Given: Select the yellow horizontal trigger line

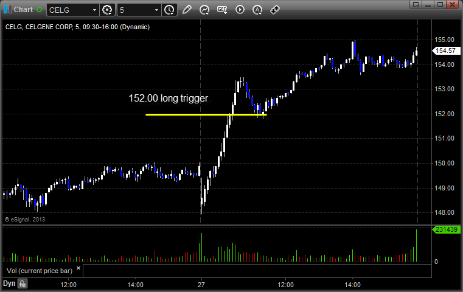Looking at the screenshot, I should coord(206,114).
